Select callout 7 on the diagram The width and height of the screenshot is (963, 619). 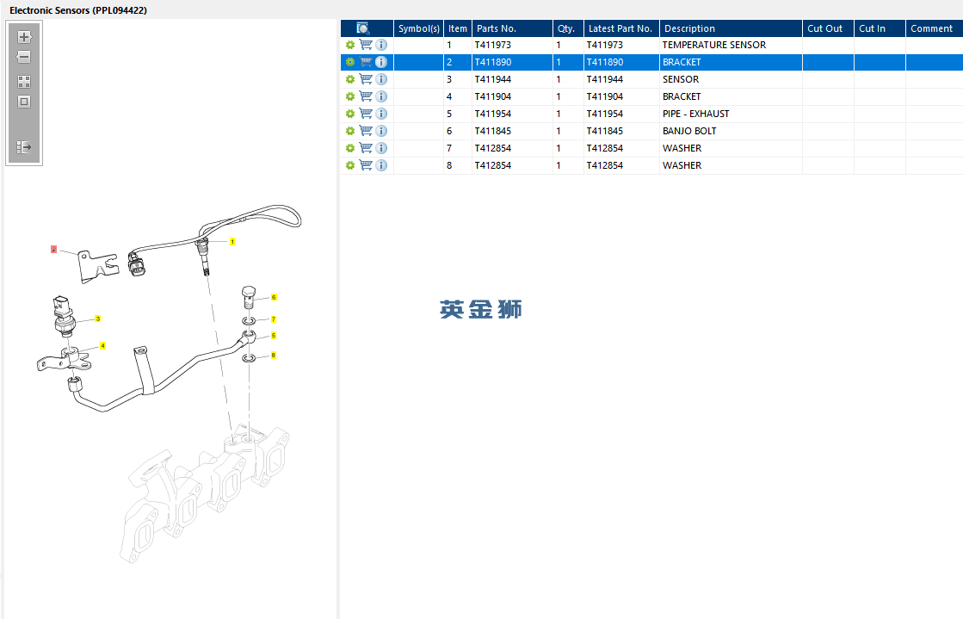coord(274,319)
